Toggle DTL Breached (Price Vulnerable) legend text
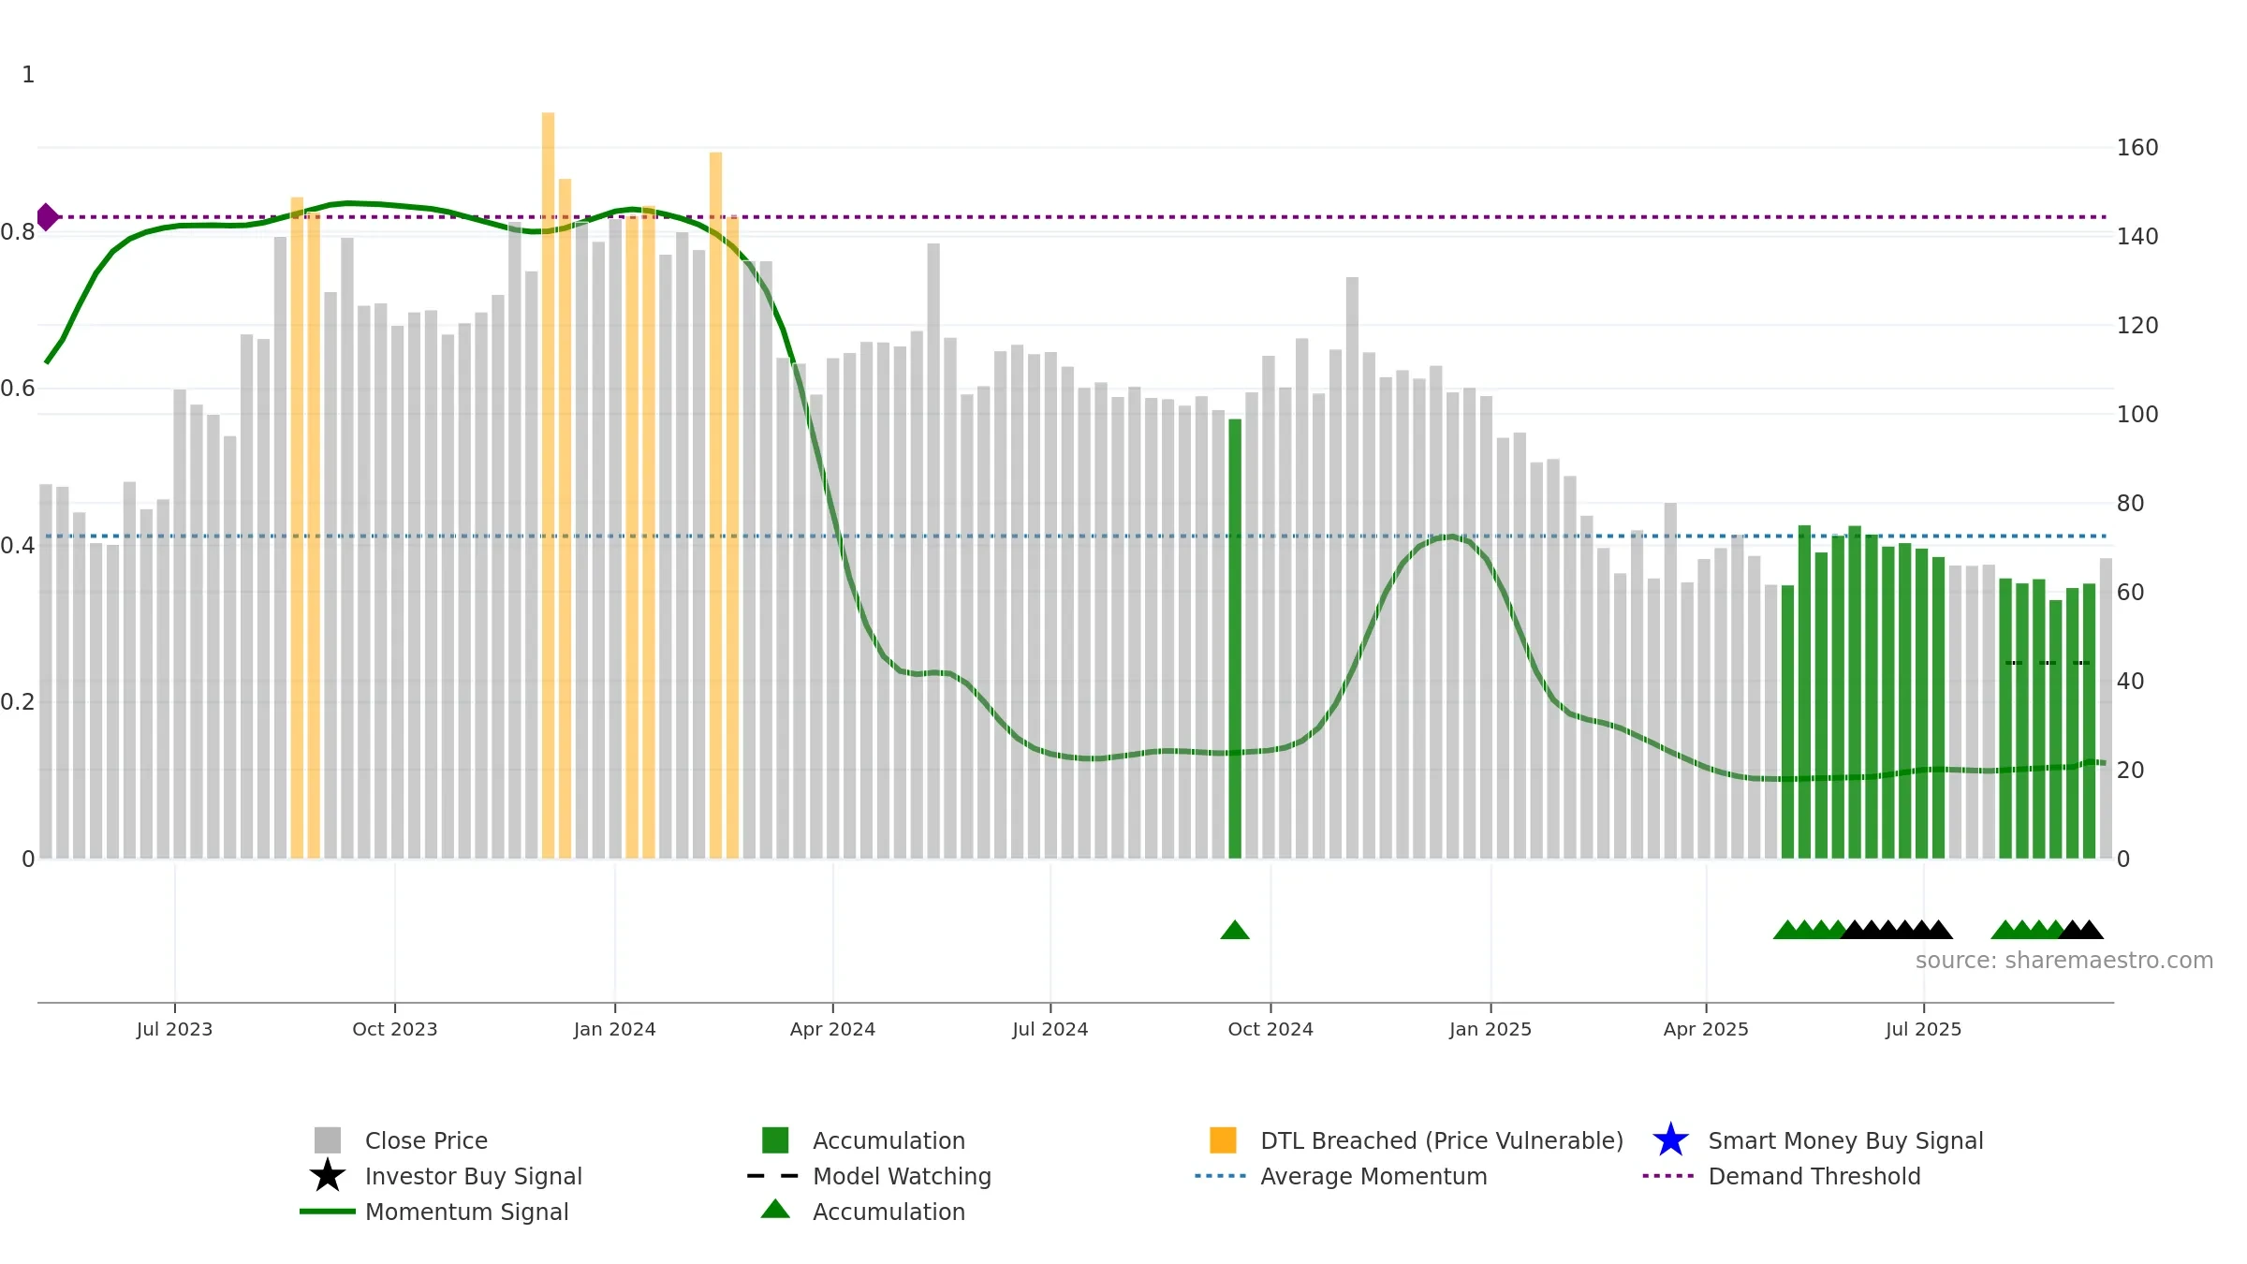The image size is (2247, 1264). pyautogui.click(x=1442, y=1140)
